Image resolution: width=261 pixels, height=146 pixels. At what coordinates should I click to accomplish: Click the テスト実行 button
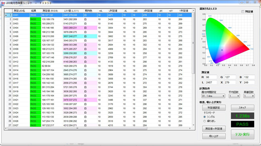242,134
